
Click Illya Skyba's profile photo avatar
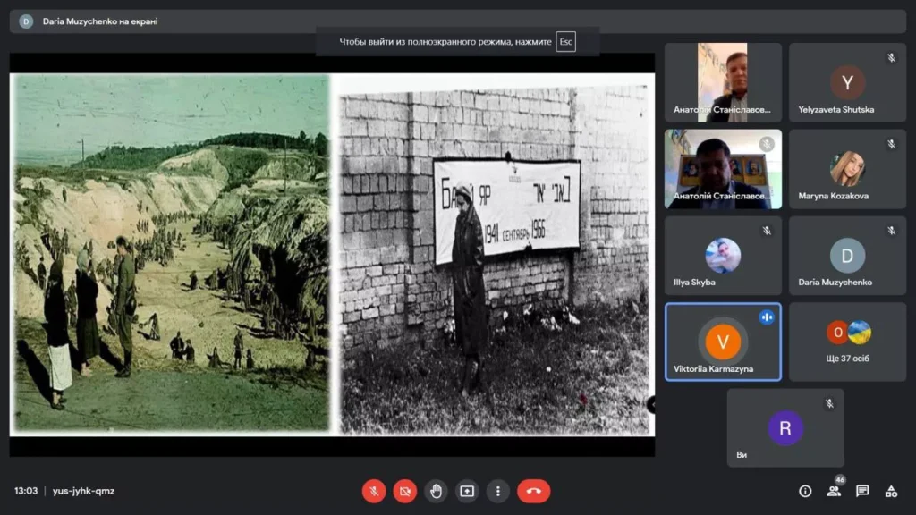point(723,255)
